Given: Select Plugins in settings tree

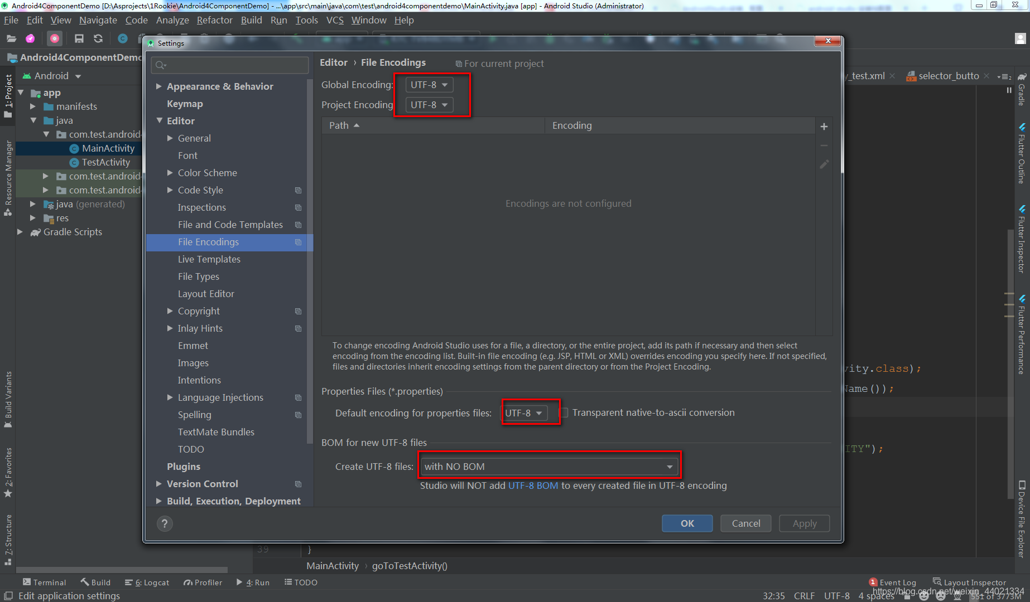Looking at the screenshot, I should tap(184, 467).
